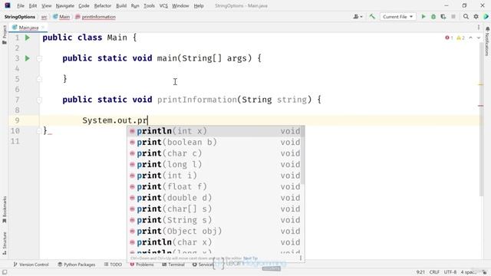491x276 pixels.
Task: Open the Current File run configuration dropdown
Action: [x=397, y=17]
